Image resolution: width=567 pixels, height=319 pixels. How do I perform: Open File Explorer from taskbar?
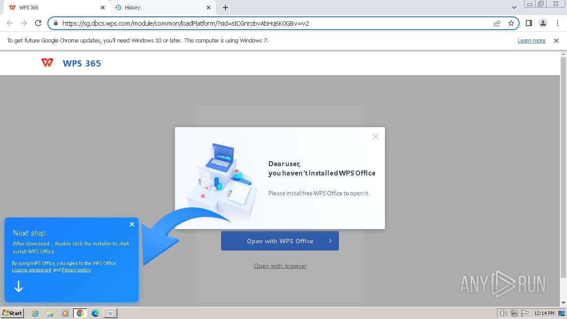pos(50,313)
